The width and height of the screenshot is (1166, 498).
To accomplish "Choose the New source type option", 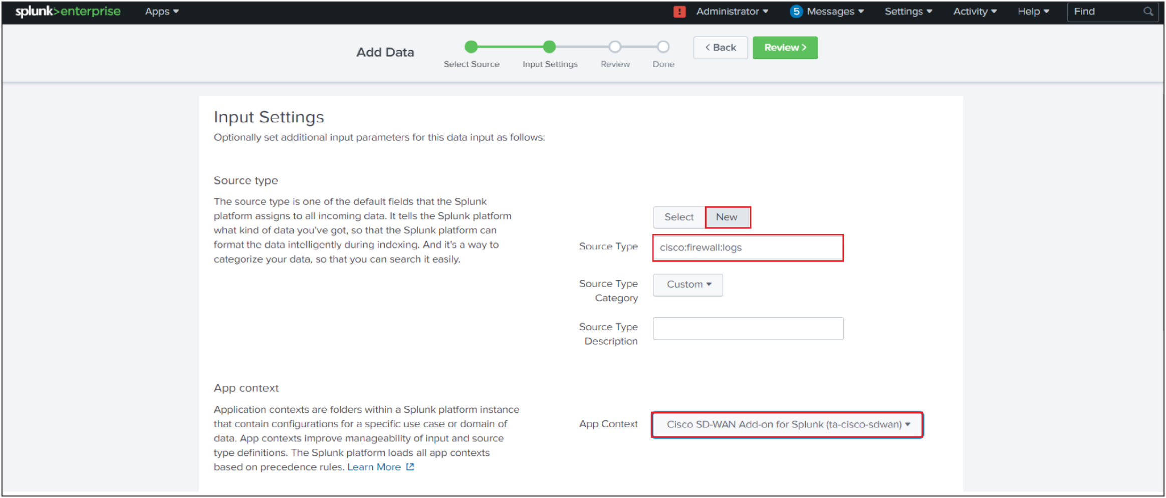I will pyautogui.click(x=727, y=217).
